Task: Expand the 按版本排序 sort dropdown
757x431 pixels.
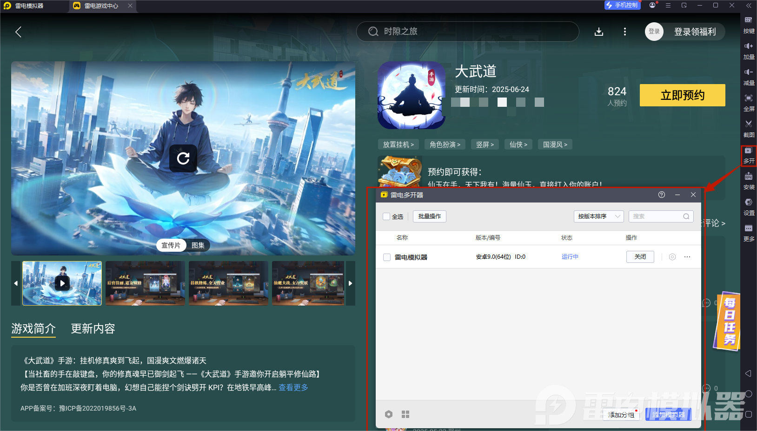Action: (598, 216)
